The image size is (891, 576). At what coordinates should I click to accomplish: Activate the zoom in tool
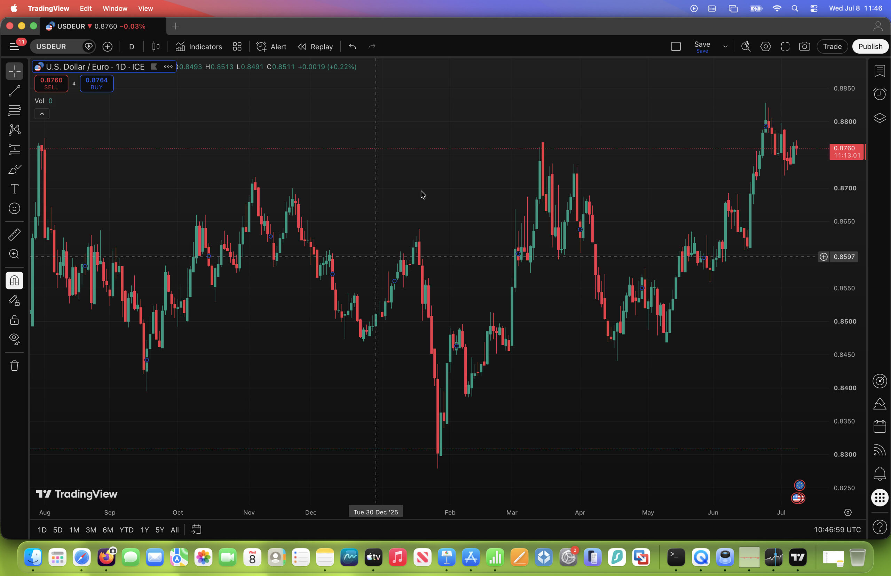14,254
